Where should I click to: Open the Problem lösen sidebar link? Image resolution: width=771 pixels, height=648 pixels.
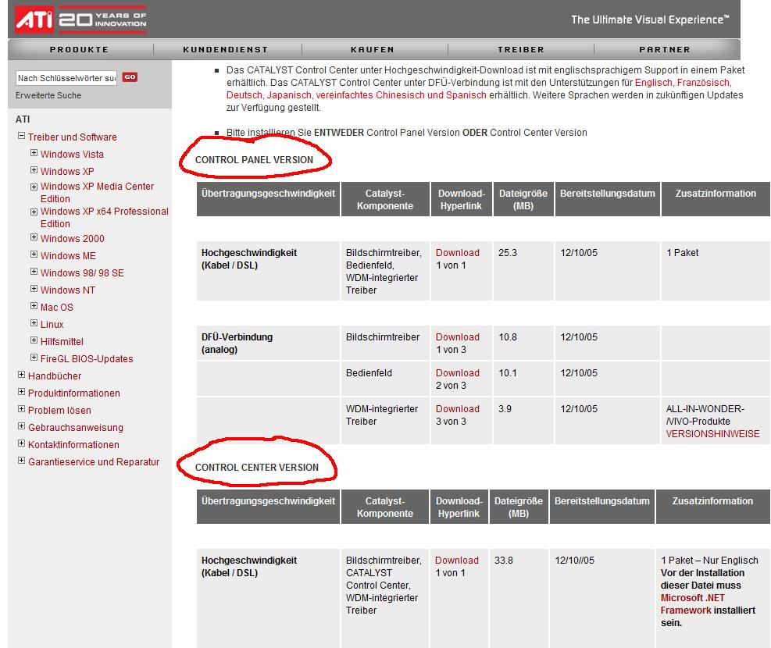pos(59,411)
